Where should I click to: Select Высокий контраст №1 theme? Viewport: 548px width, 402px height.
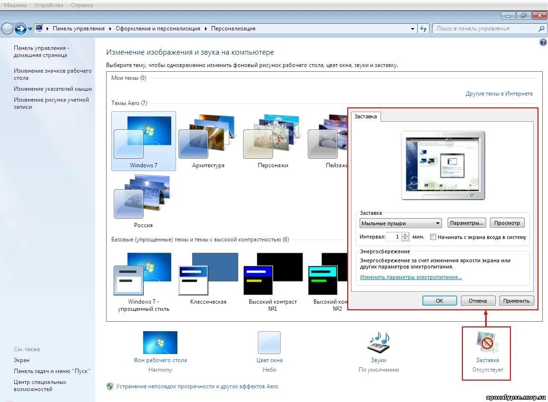(273, 282)
